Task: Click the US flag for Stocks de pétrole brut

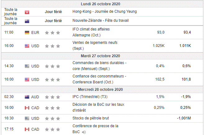Action: (x=27, y=118)
